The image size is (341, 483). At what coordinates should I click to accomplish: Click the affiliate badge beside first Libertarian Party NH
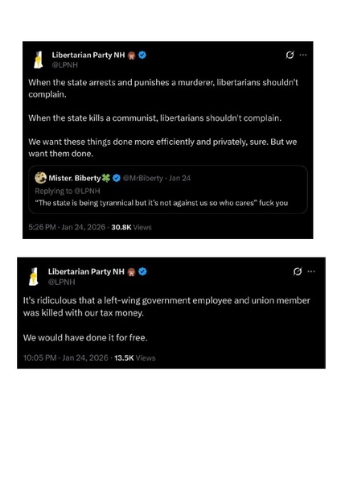132,56
